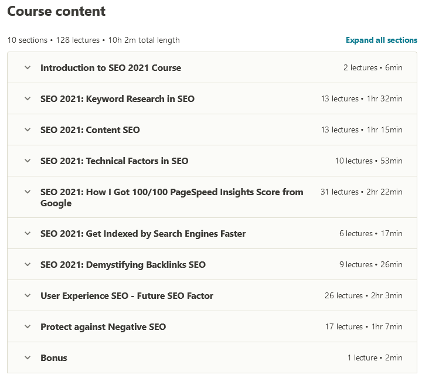The height and width of the screenshot is (378, 422).
Task: Expand chevron next to Keyword Research in SEO
Action: click(x=27, y=98)
